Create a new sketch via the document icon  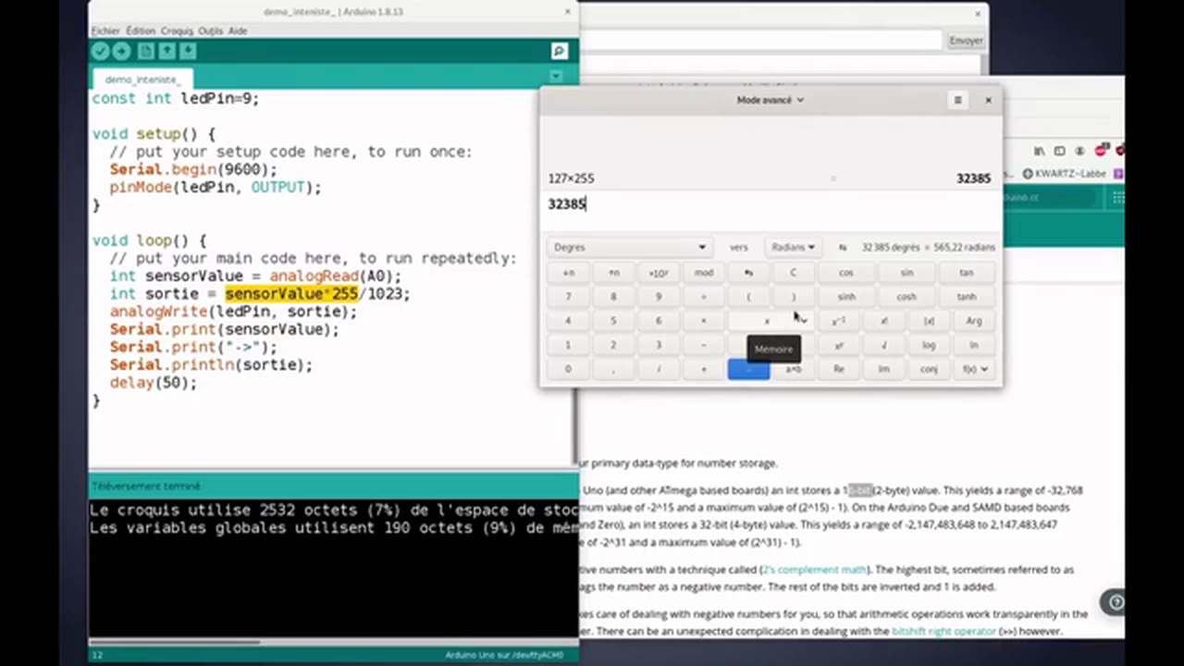(x=145, y=51)
